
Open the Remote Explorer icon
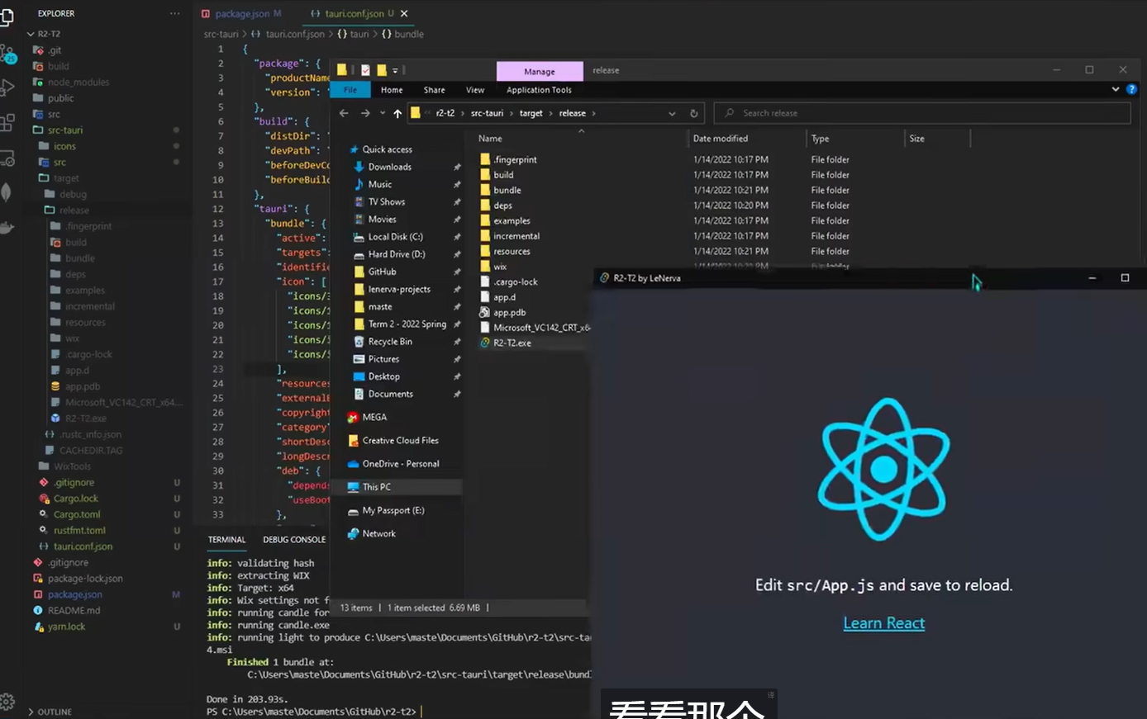7,158
